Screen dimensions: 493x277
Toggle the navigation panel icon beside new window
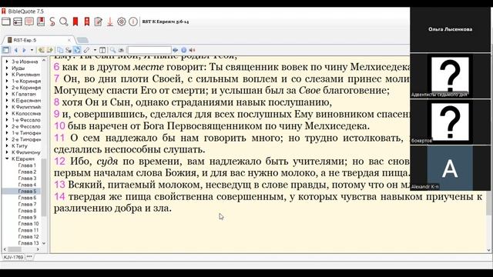click(18, 22)
